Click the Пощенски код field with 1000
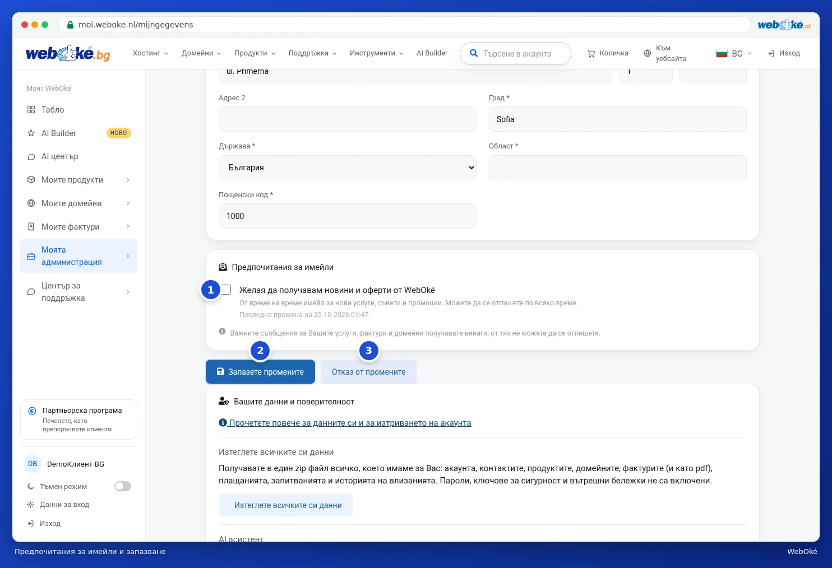Image resolution: width=832 pixels, height=568 pixels. tap(348, 216)
